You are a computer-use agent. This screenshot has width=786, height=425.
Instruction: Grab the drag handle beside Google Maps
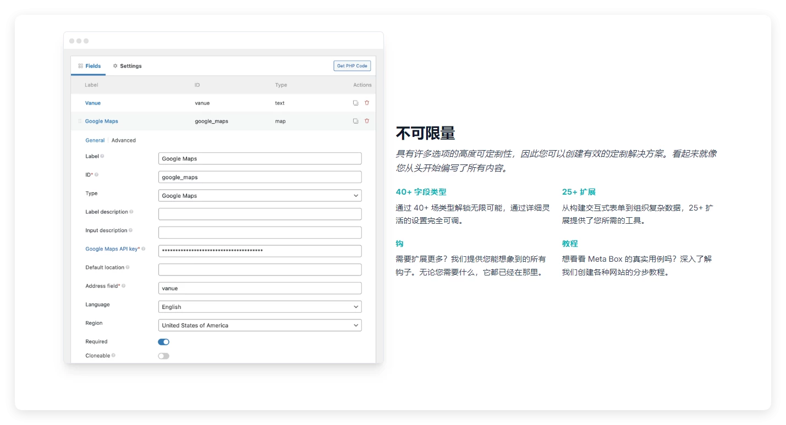tap(79, 121)
